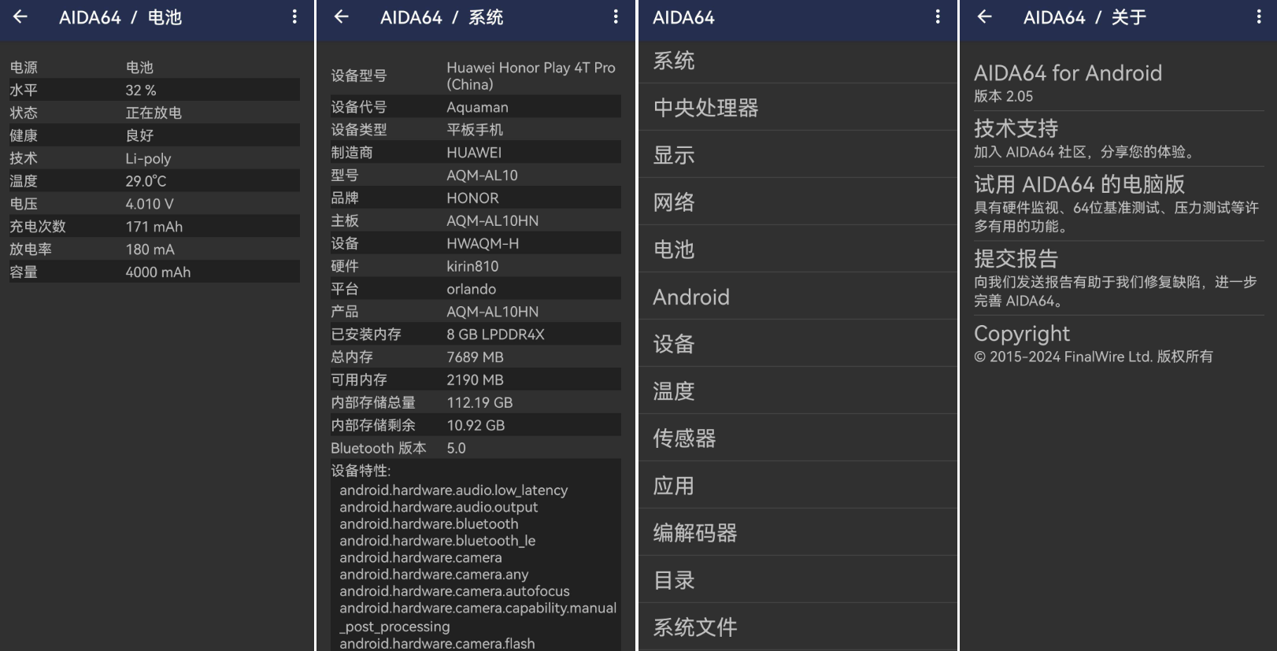Select internal storage total 112.19 GB
Image resolution: width=1277 pixels, height=651 pixels.
pyautogui.click(x=480, y=403)
